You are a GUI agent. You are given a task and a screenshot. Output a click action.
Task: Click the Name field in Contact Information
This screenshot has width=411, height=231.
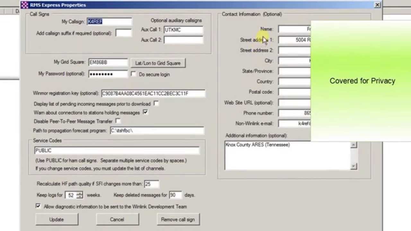294,29
